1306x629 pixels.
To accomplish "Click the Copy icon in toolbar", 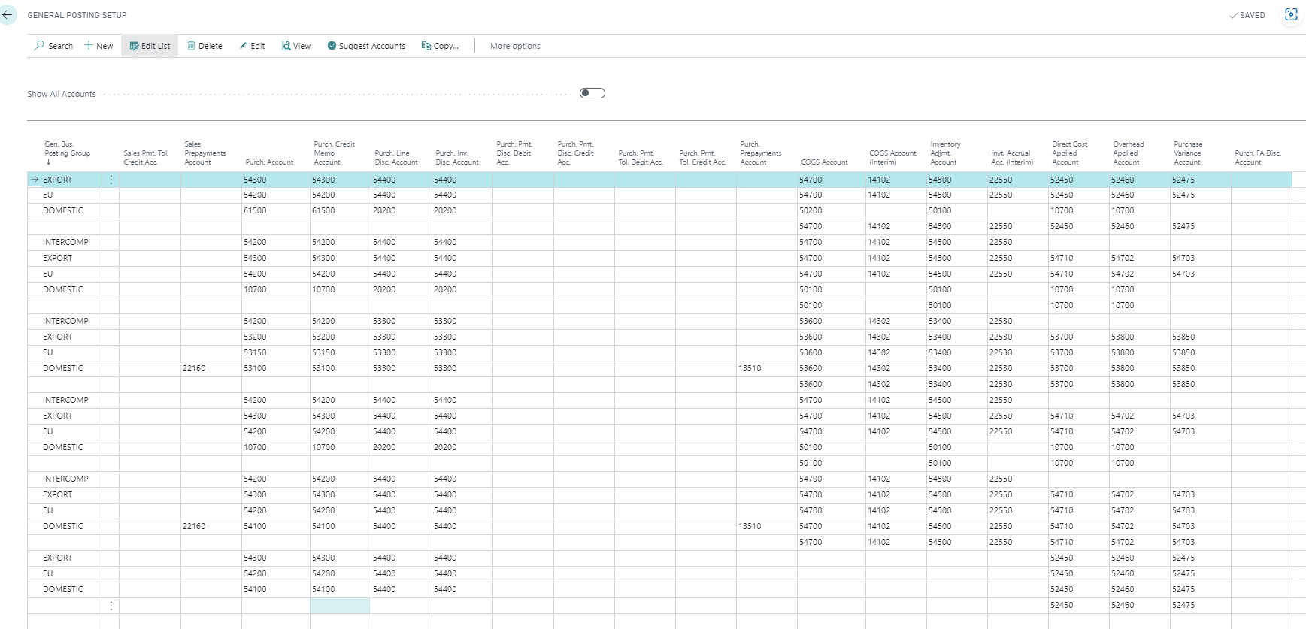I will [x=426, y=46].
